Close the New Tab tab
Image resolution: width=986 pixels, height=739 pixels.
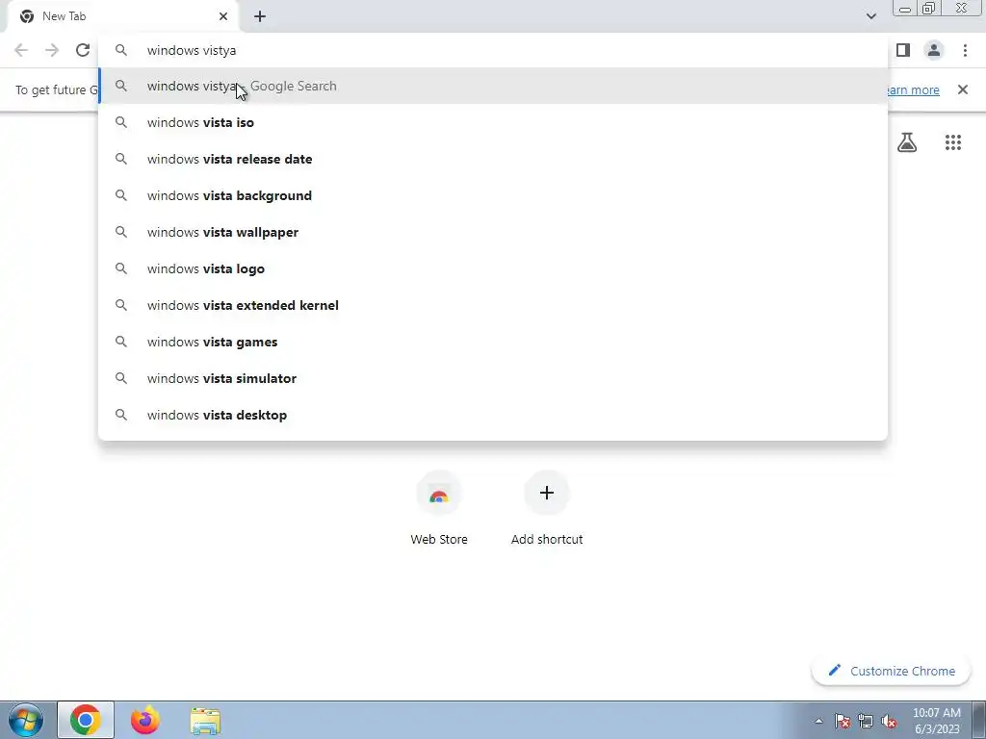click(x=223, y=16)
